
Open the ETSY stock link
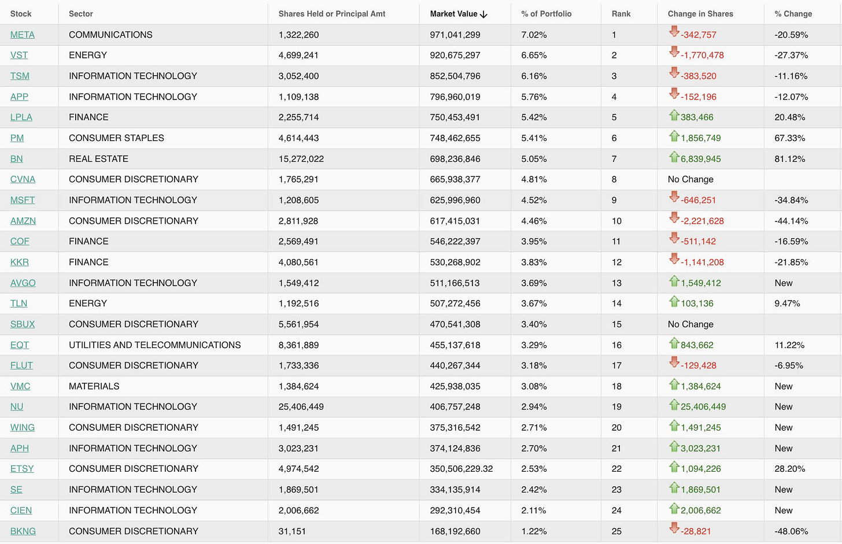tap(22, 469)
